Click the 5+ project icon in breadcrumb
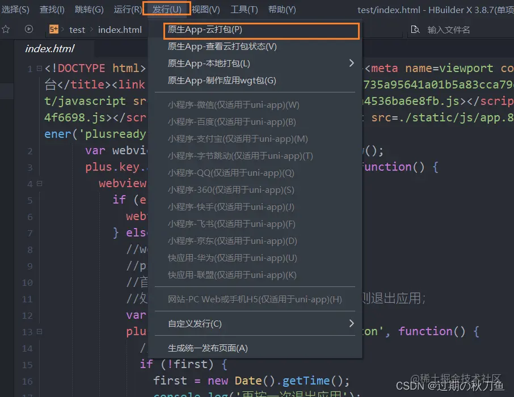Screen dimensions: 514x397 click(x=54, y=29)
